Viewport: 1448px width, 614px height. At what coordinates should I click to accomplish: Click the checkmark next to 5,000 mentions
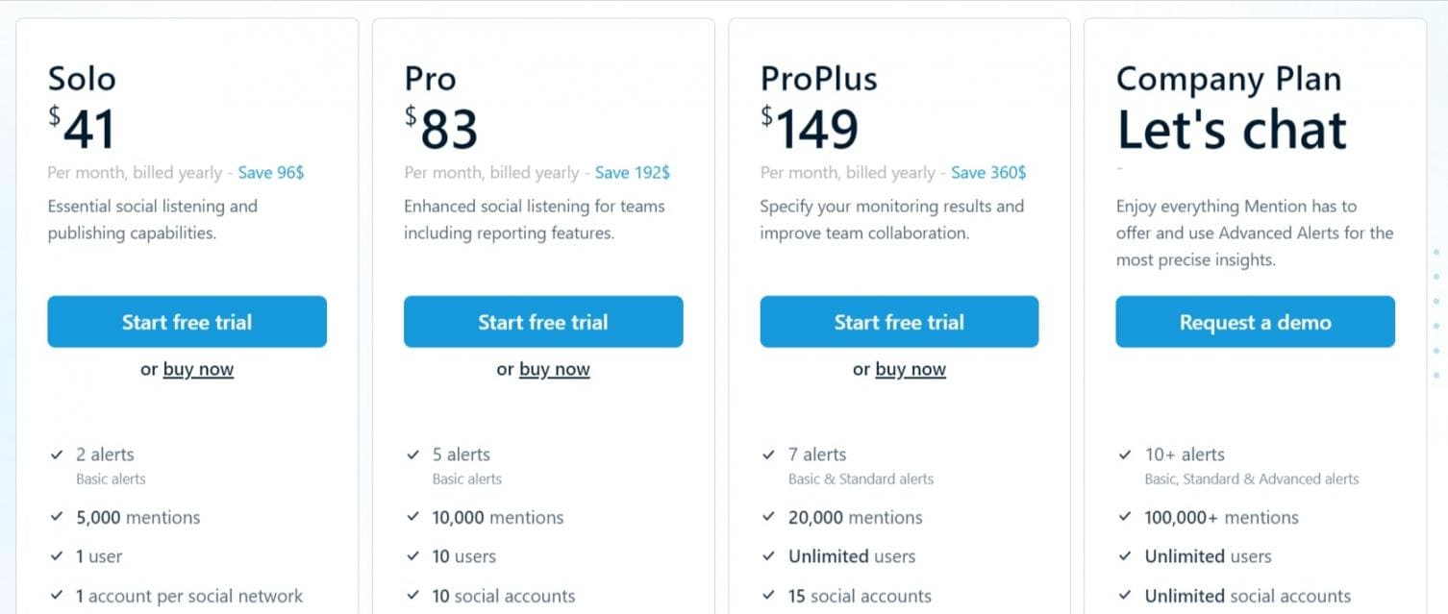click(57, 517)
